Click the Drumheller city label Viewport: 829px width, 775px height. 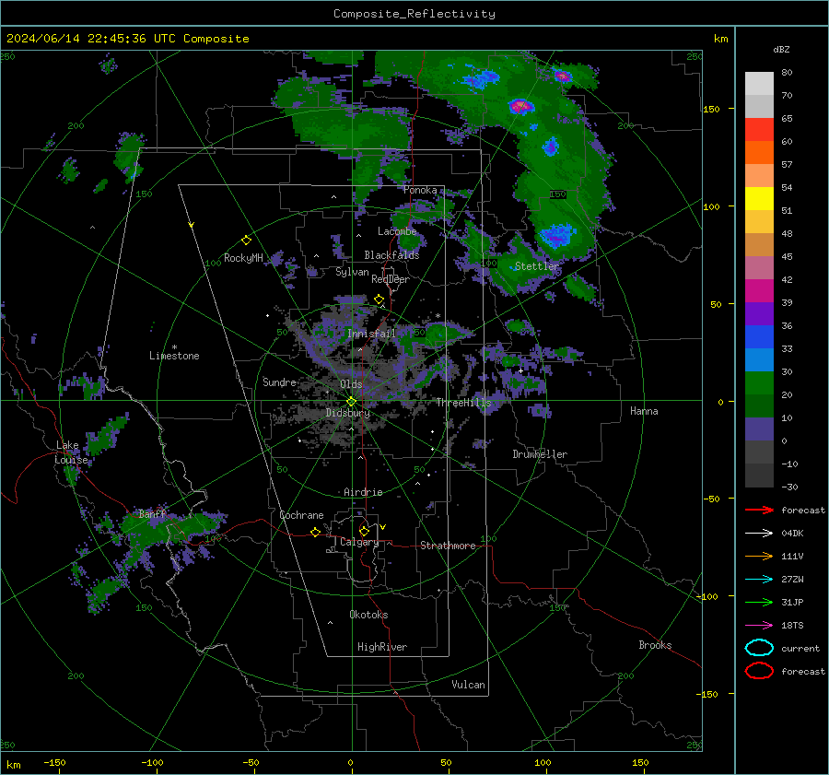coord(540,454)
